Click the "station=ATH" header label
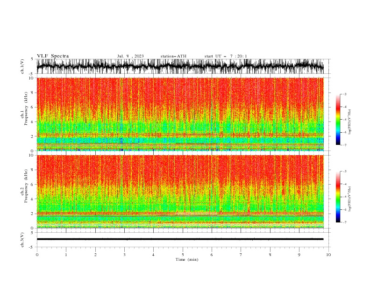370x286 pixels. [x=173, y=56]
